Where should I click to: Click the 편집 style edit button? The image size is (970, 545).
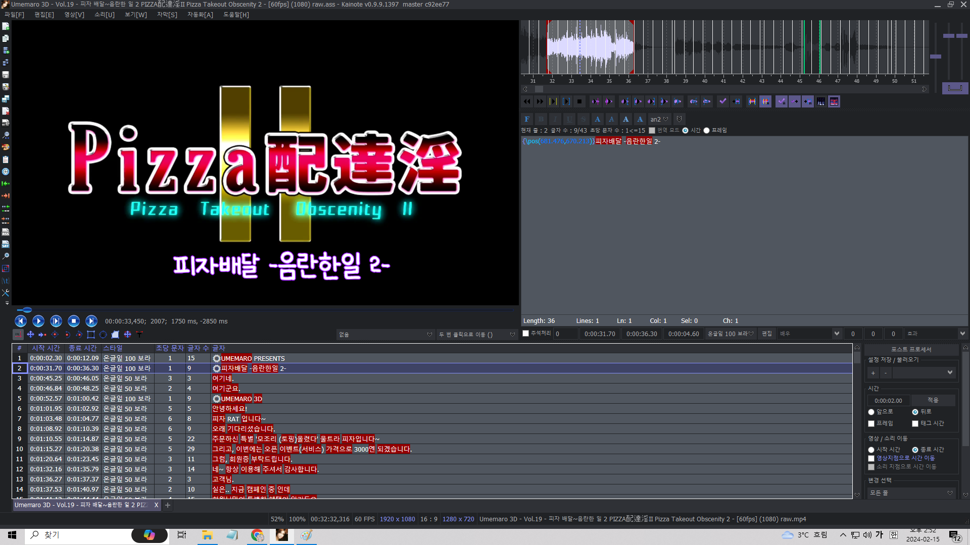pyautogui.click(x=767, y=334)
